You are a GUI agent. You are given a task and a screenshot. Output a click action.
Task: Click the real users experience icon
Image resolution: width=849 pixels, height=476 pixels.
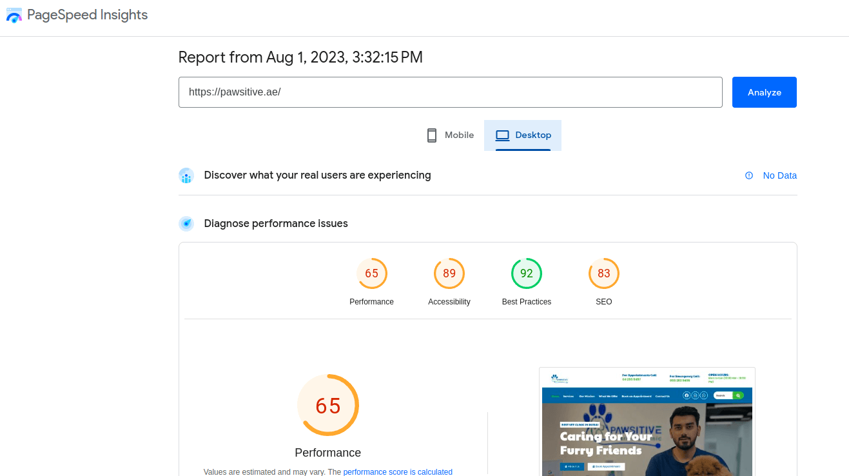tap(186, 175)
